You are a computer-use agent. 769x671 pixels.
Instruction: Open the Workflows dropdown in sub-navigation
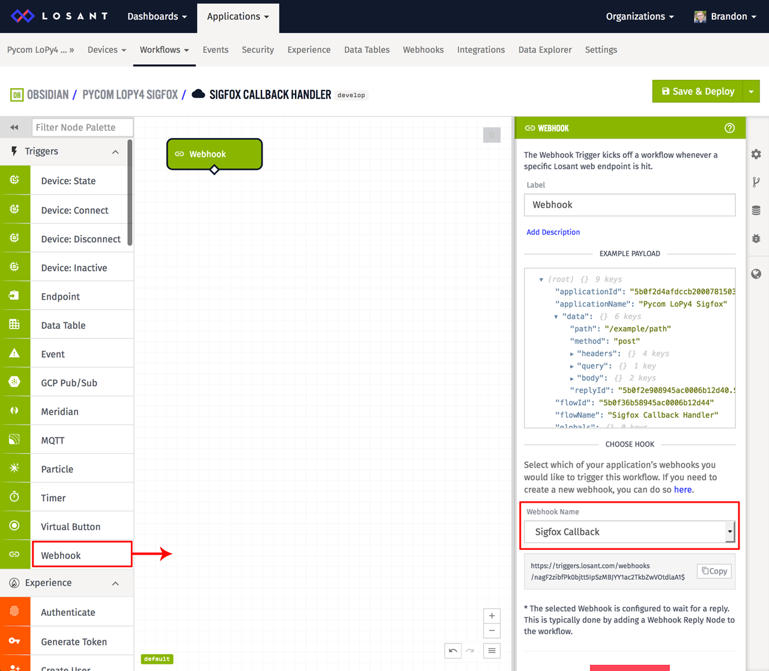(x=165, y=50)
